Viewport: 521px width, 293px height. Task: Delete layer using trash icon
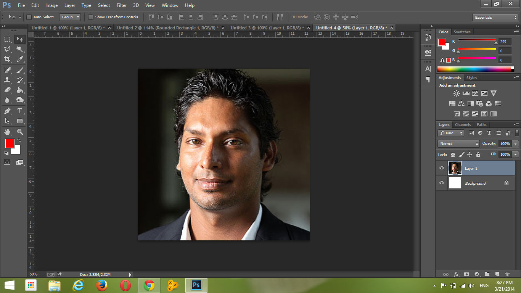point(507,274)
